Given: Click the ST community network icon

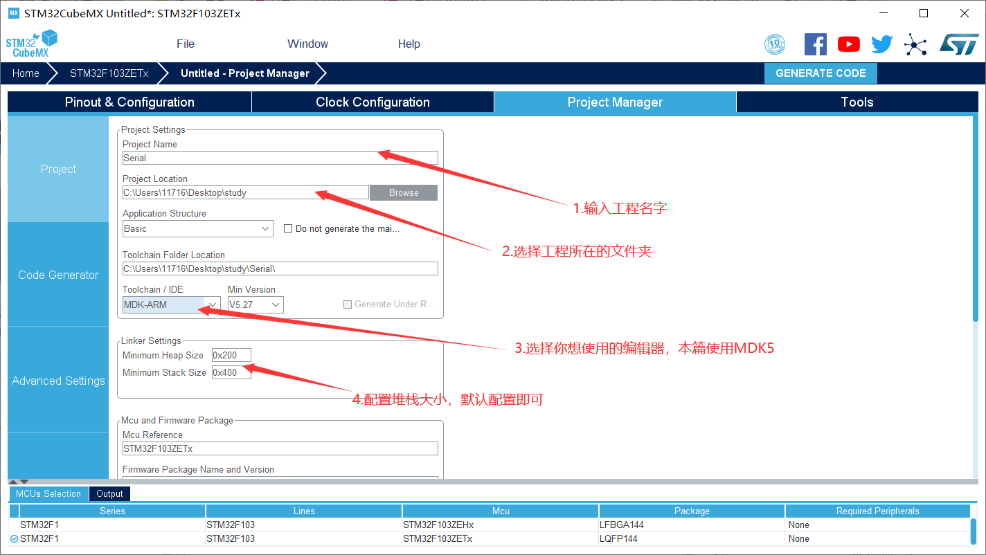Looking at the screenshot, I should coord(915,45).
